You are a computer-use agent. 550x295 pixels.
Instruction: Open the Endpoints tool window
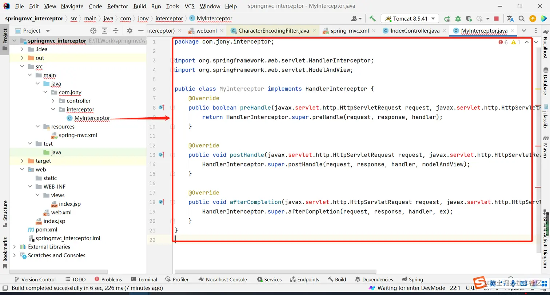(x=304, y=279)
